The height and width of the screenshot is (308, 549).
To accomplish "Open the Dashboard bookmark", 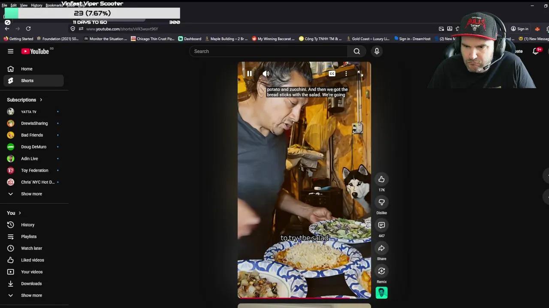I will pos(190,39).
